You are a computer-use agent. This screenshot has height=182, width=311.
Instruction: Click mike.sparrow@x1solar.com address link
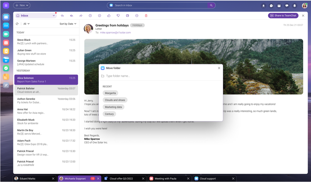tap(115, 33)
